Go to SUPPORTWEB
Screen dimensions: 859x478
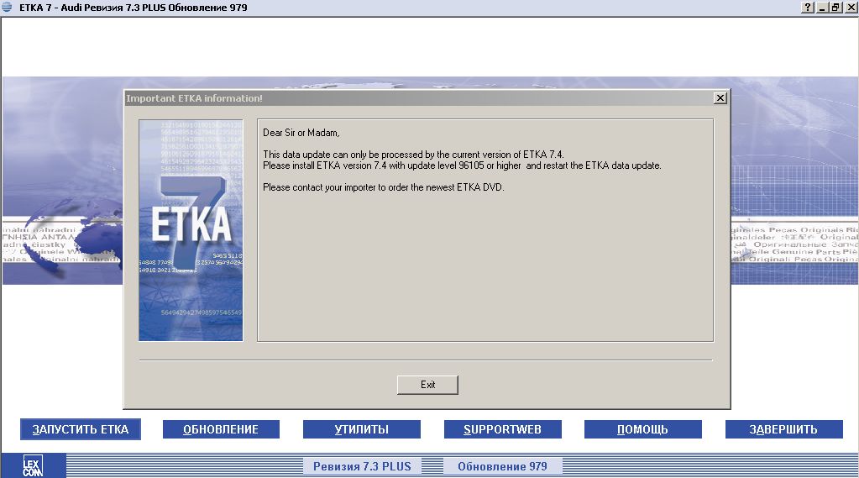(502, 429)
